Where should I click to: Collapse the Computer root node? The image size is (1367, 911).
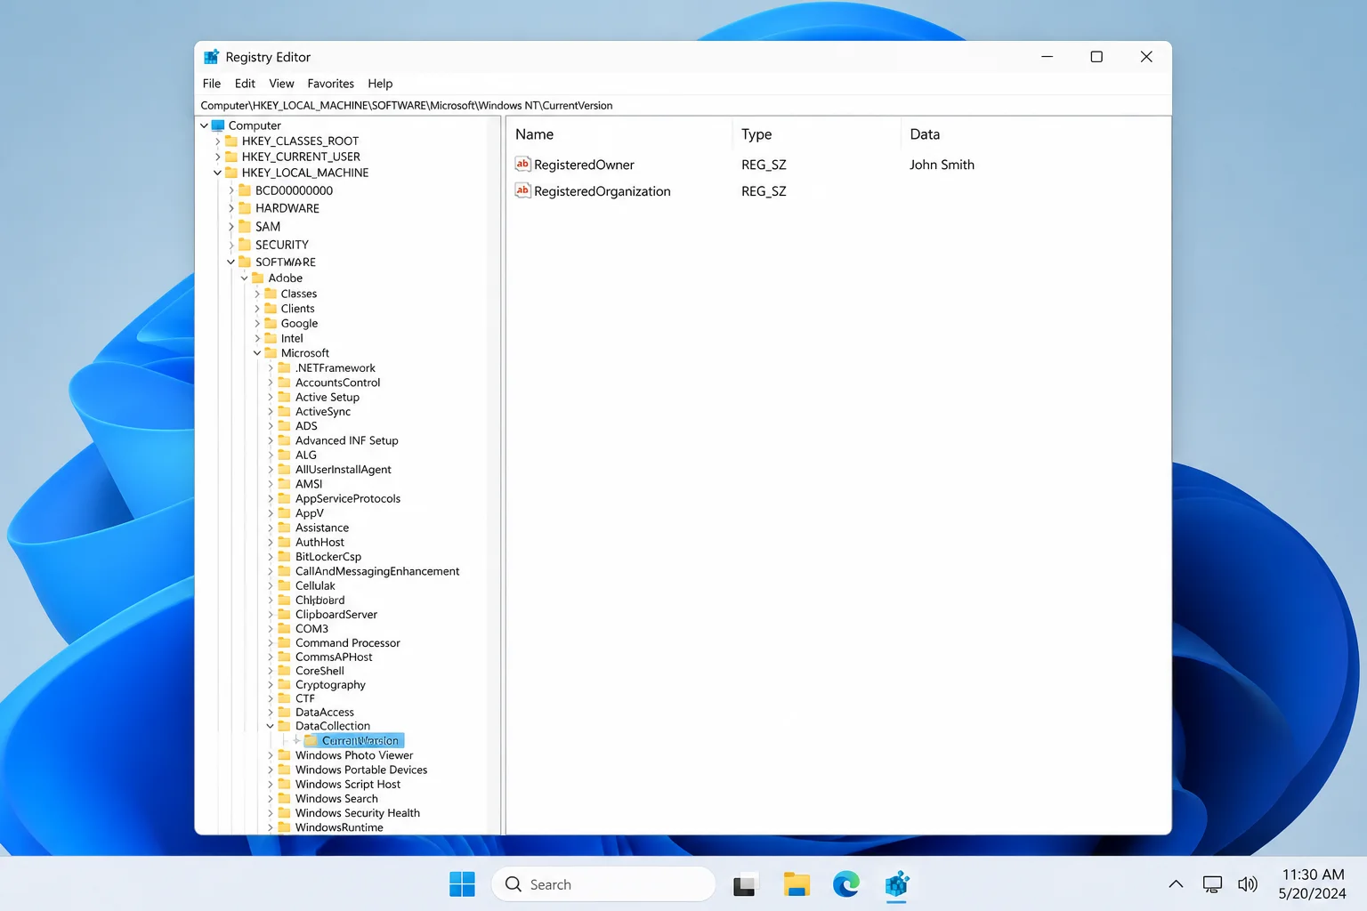coord(204,125)
